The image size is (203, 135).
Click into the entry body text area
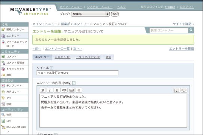point(113,111)
